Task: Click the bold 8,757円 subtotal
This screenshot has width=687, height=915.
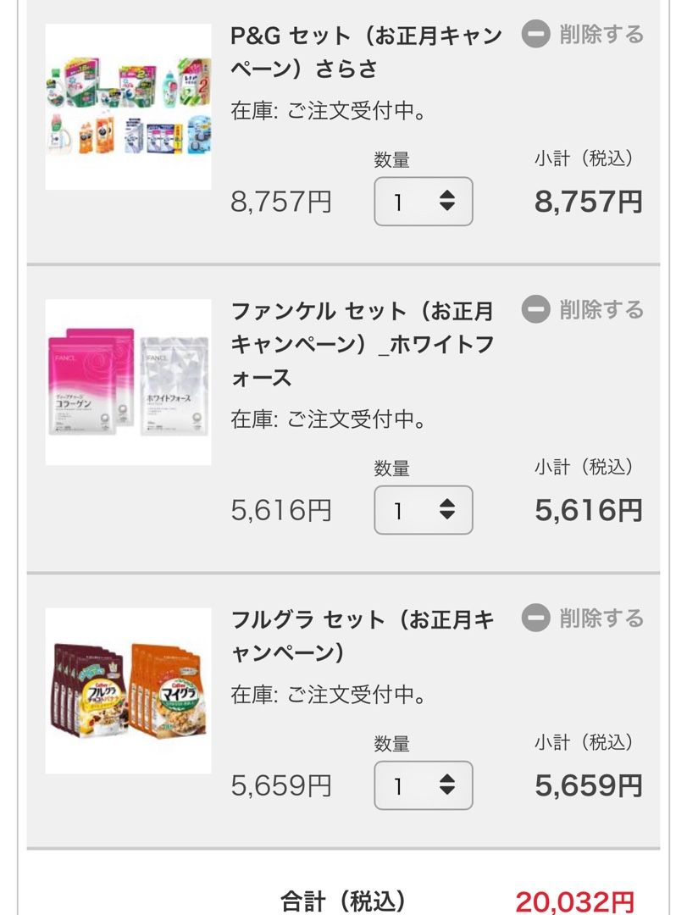Action: (x=589, y=202)
